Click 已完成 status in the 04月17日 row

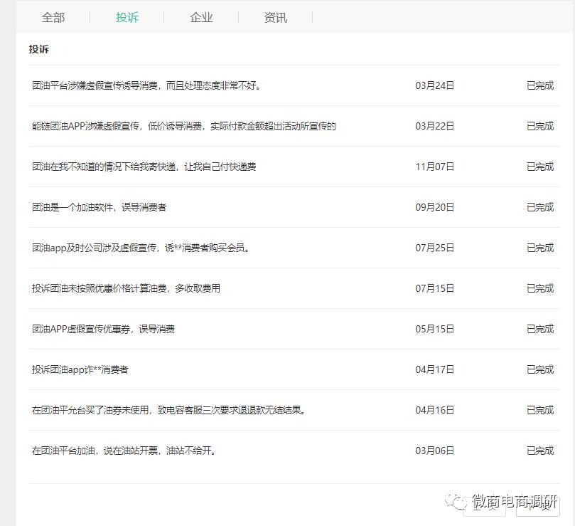tap(540, 369)
